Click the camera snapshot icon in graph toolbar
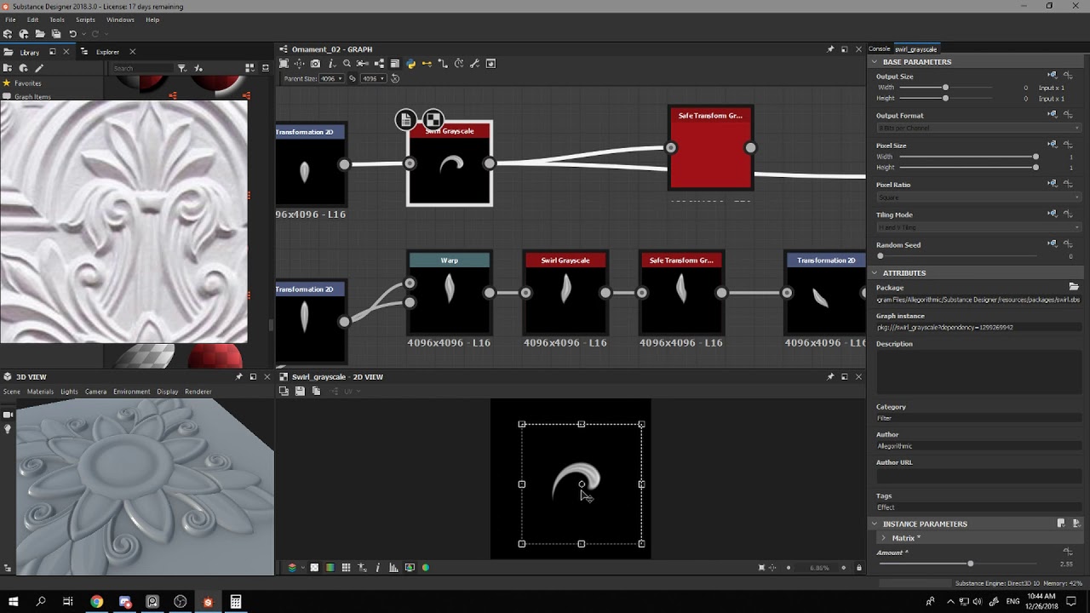 click(x=315, y=64)
